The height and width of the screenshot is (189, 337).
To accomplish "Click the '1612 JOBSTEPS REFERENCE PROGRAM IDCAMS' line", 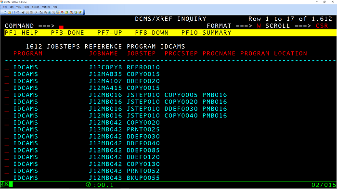I will tap(105, 47).
